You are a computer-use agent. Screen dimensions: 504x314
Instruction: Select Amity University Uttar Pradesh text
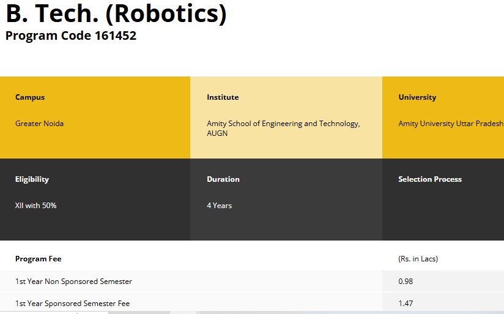click(451, 124)
